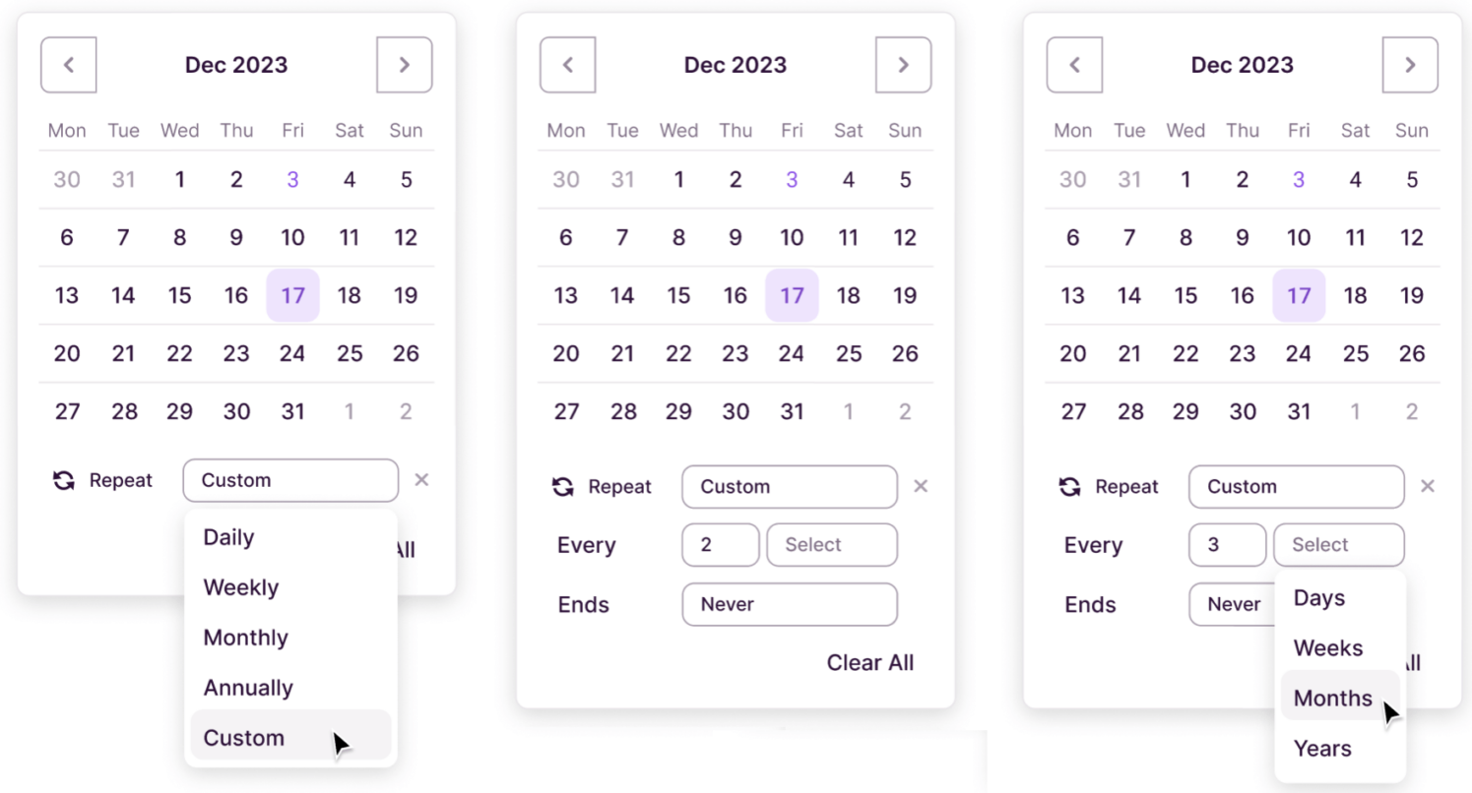Viewport: 1472px width, 793px height.
Task: Click Clear All in the middle calendar
Action: (869, 662)
